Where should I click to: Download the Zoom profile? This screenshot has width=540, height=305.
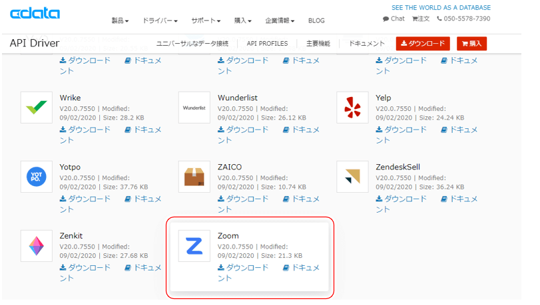tap(243, 268)
